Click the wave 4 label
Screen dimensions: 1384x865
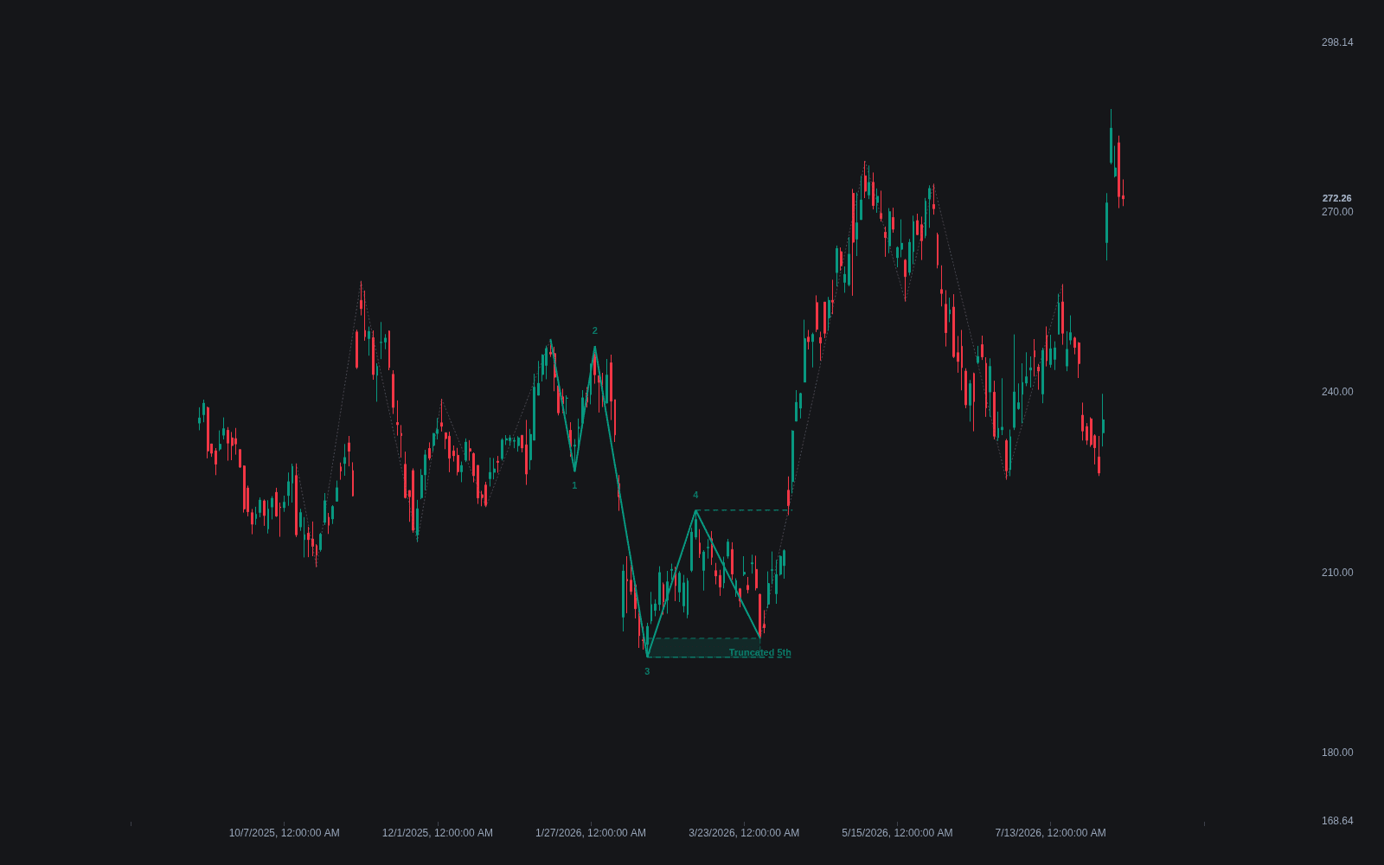click(695, 495)
